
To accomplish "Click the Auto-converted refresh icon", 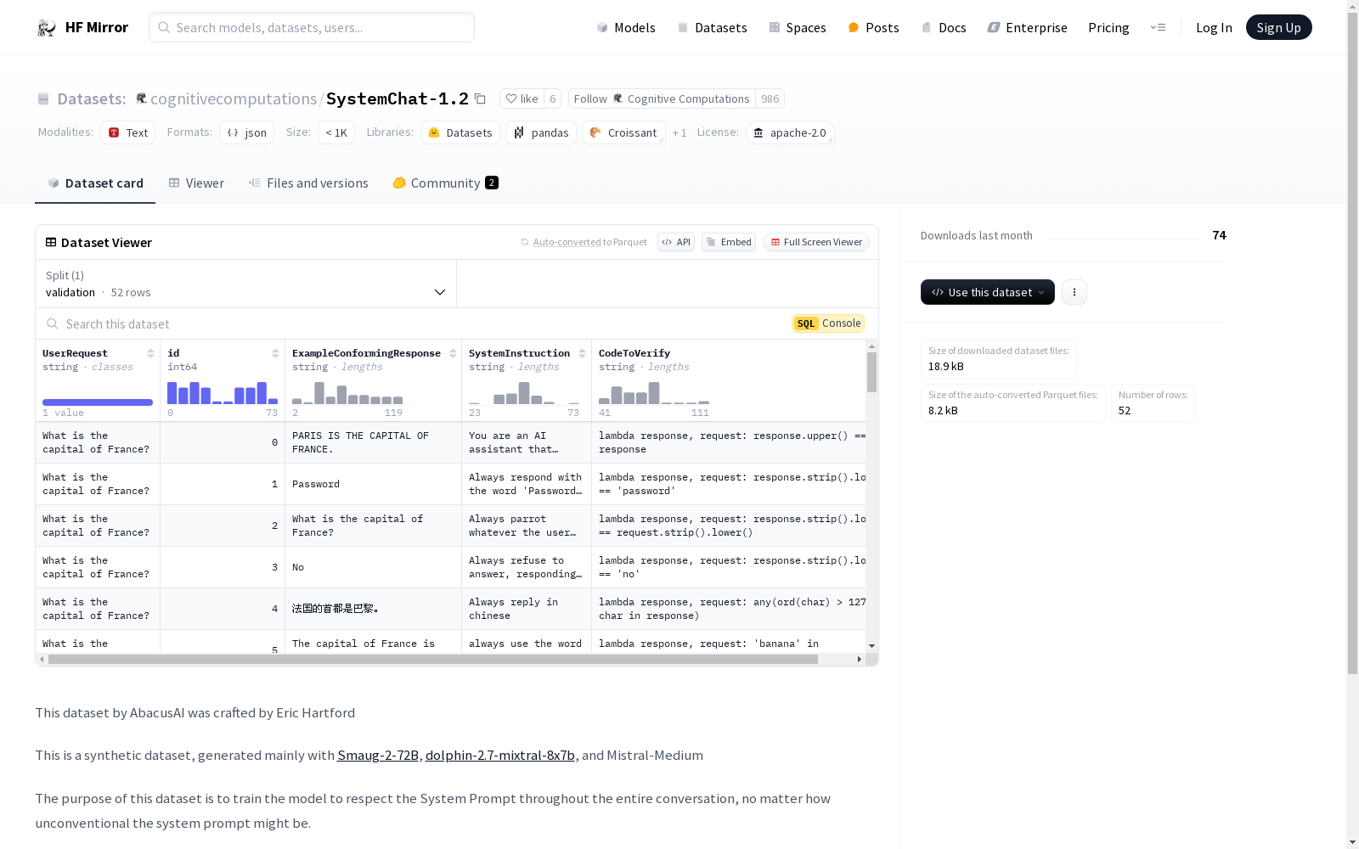I will point(525,242).
